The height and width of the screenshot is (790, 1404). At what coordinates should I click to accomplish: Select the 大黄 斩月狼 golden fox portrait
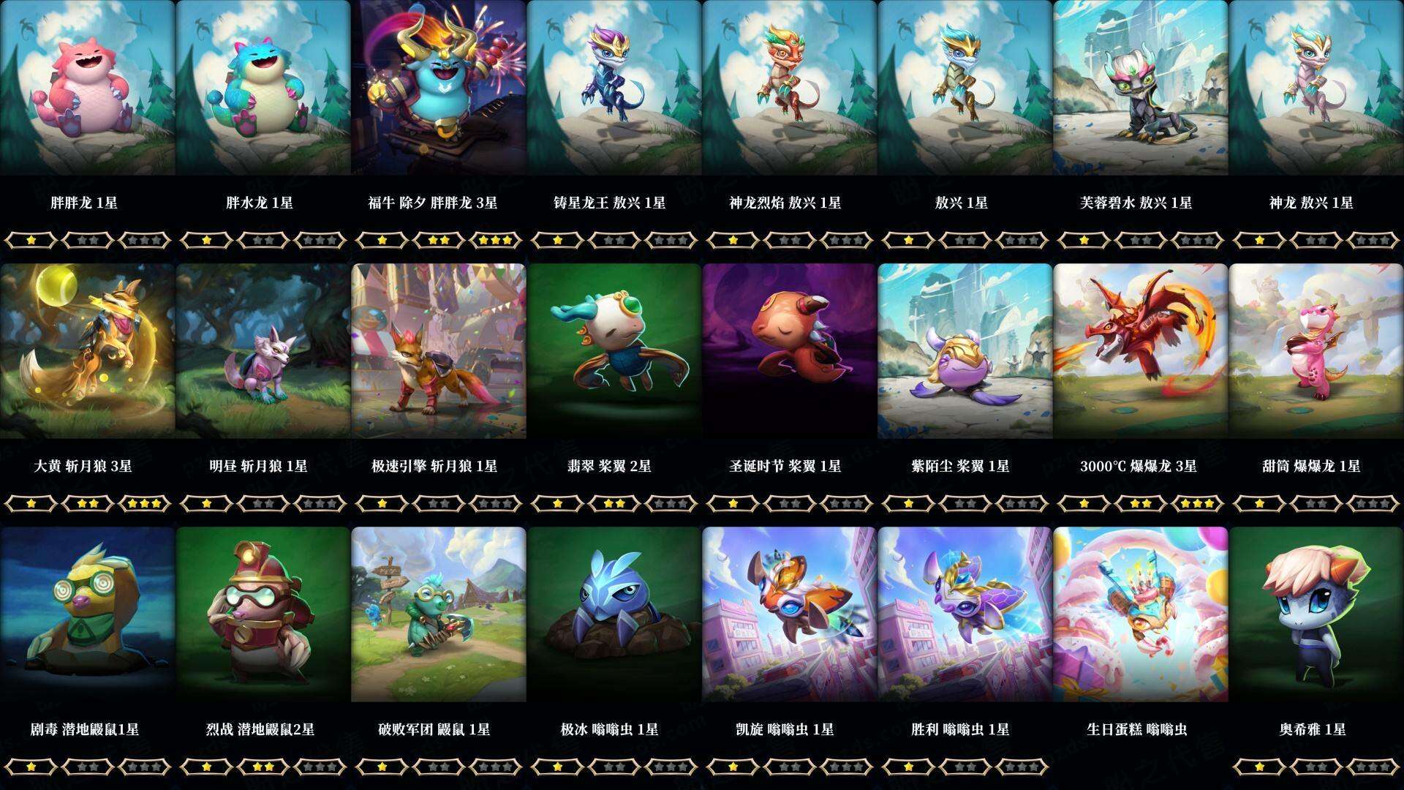click(x=88, y=351)
